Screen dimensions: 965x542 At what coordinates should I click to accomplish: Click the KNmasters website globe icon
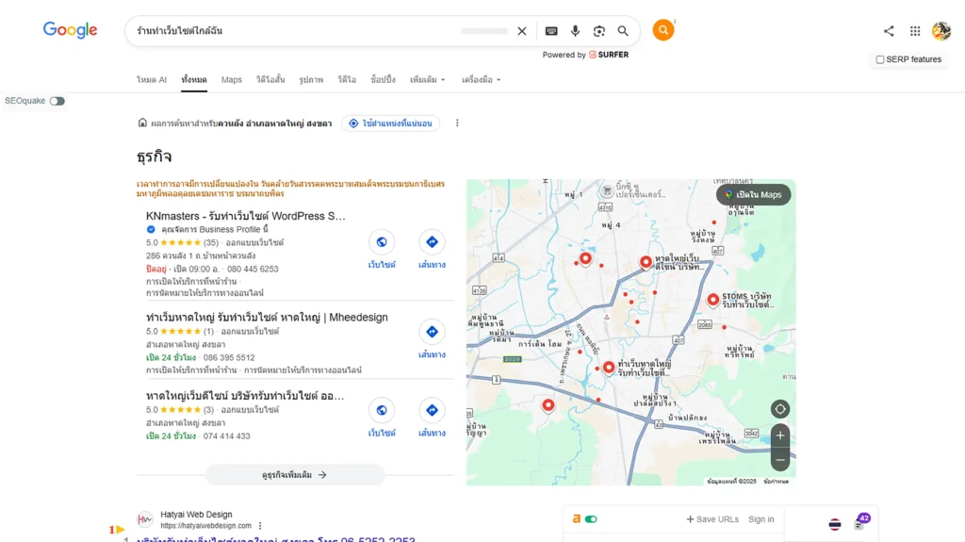[382, 242]
